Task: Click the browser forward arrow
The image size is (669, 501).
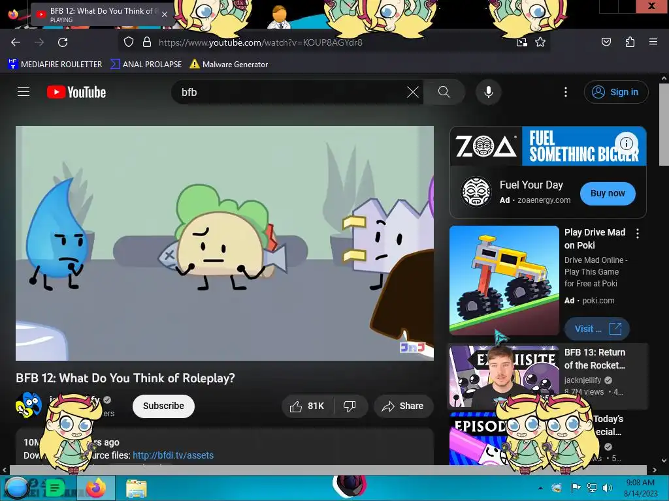Action: coord(39,42)
